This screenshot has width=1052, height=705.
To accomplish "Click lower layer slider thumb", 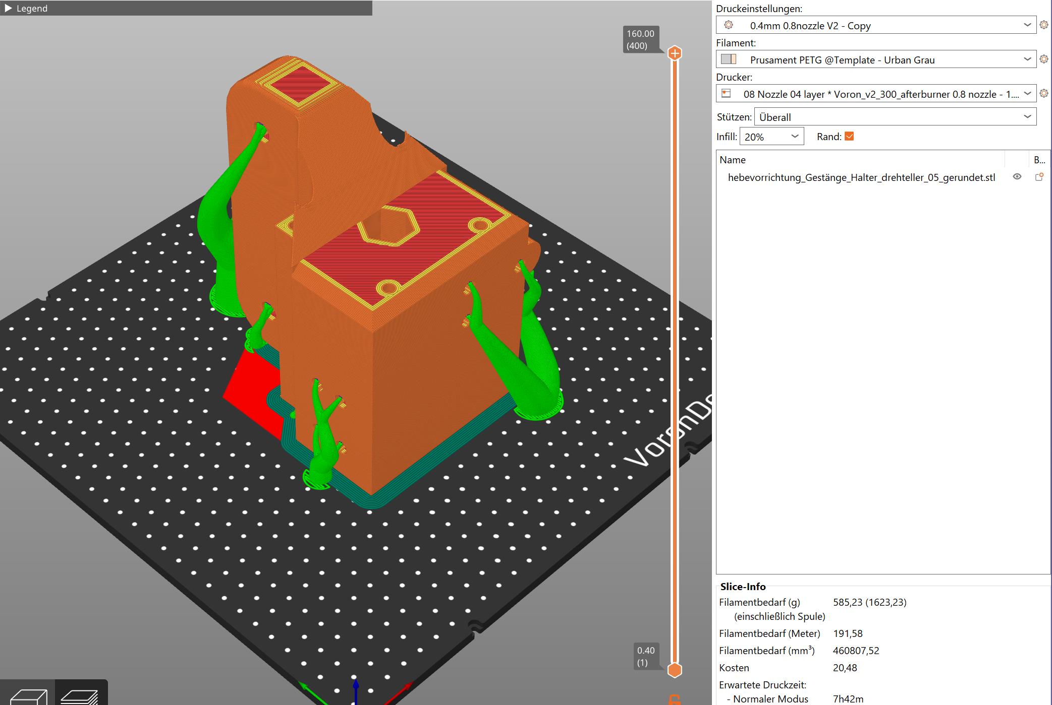I will pyautogui.click(x=675, y=670).
